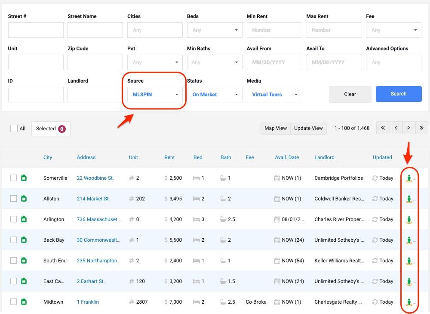Click the street view person icon for Midtown row
430x314 pixels.
click(x=409, y=302)
